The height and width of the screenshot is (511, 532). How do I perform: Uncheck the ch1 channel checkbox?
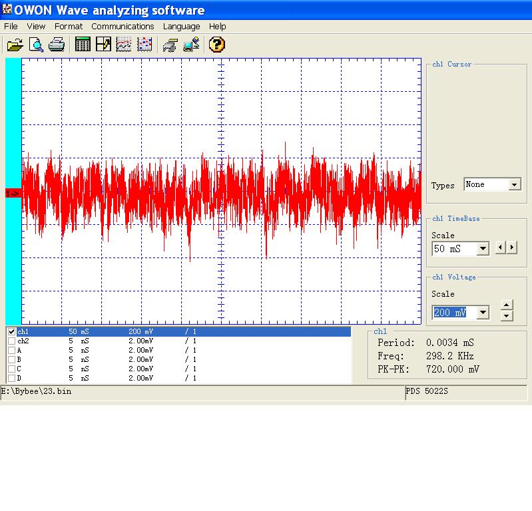click(11, 331)
